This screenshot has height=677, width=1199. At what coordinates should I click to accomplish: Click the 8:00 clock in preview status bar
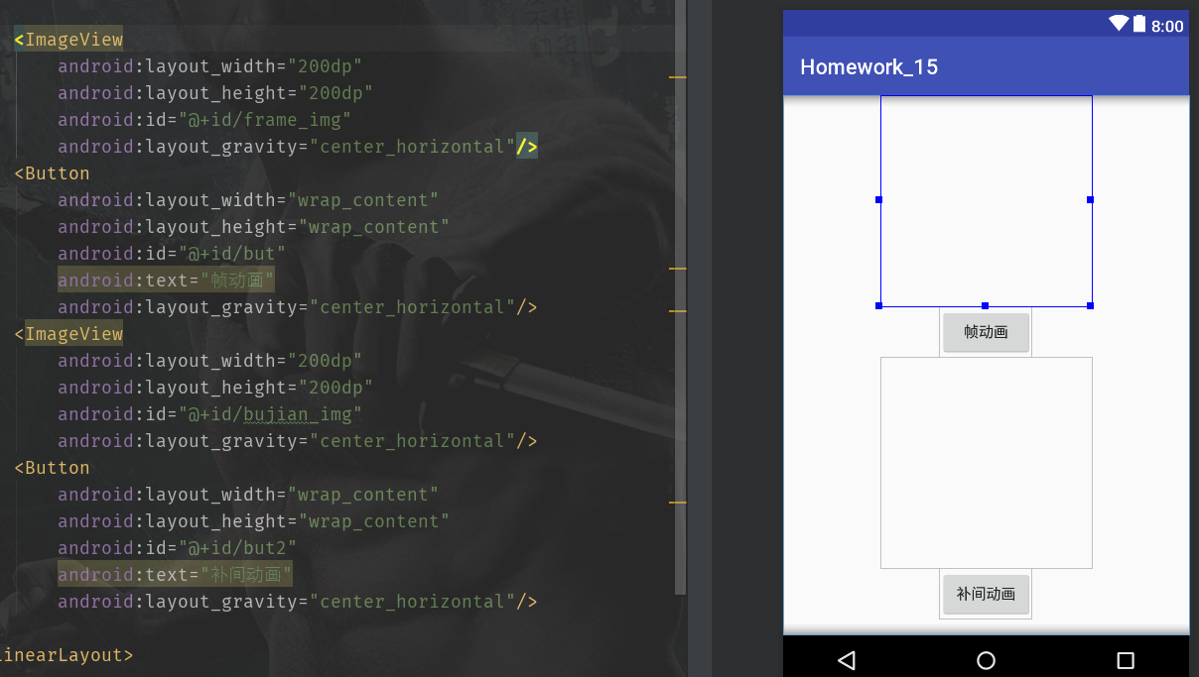[1167, 26]
